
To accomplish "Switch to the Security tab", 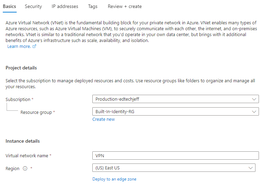I will pyautogui.click(x=33, y=6).
